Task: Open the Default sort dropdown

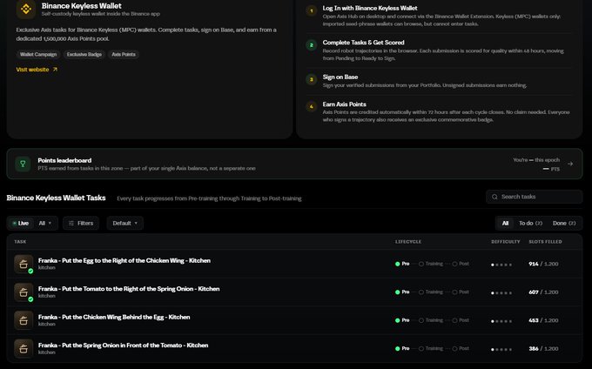Action: 125,223
